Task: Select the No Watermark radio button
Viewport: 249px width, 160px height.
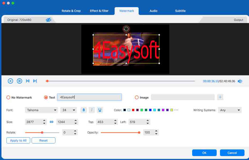Action: point(8,97)
